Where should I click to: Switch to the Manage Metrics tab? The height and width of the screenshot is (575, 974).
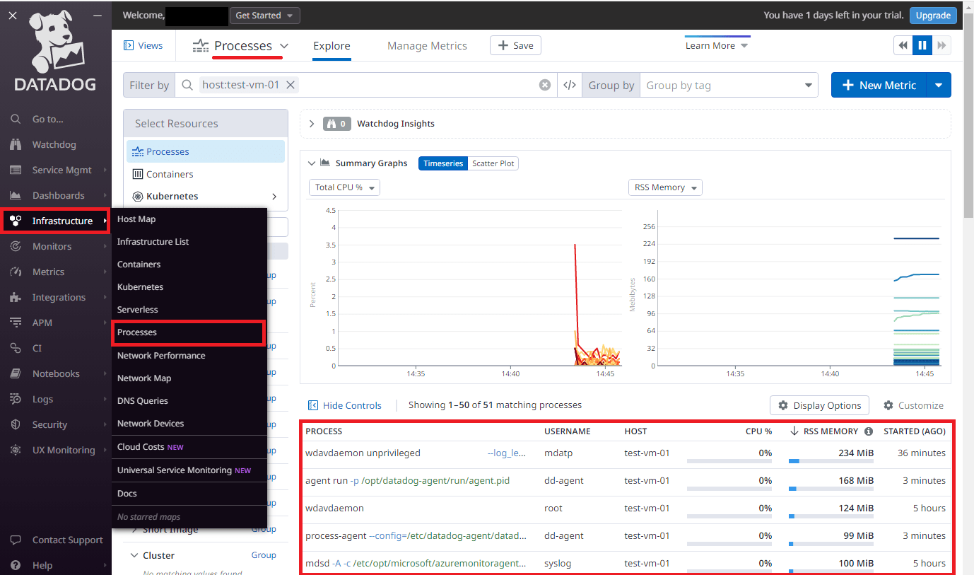coord(427,46)
